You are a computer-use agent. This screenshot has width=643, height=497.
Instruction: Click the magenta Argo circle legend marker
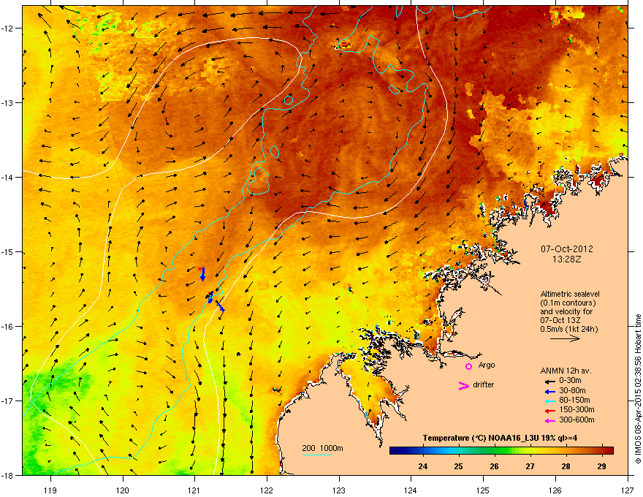click(468, 366)
